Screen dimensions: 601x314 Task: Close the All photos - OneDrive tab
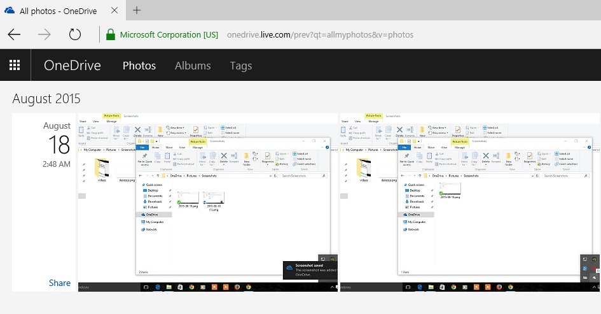114,10
